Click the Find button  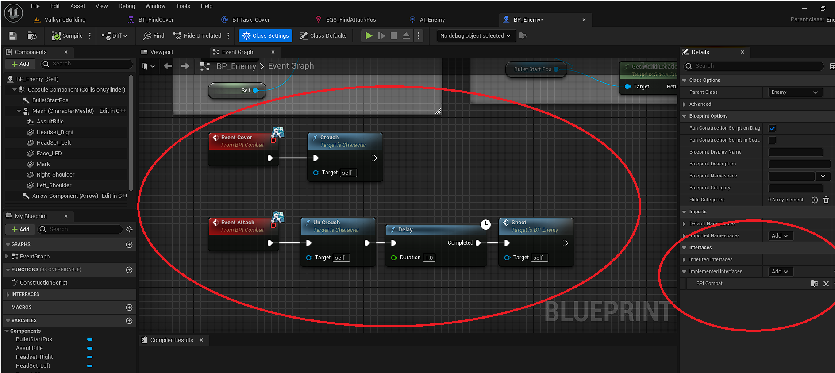[x=154, y=36]
